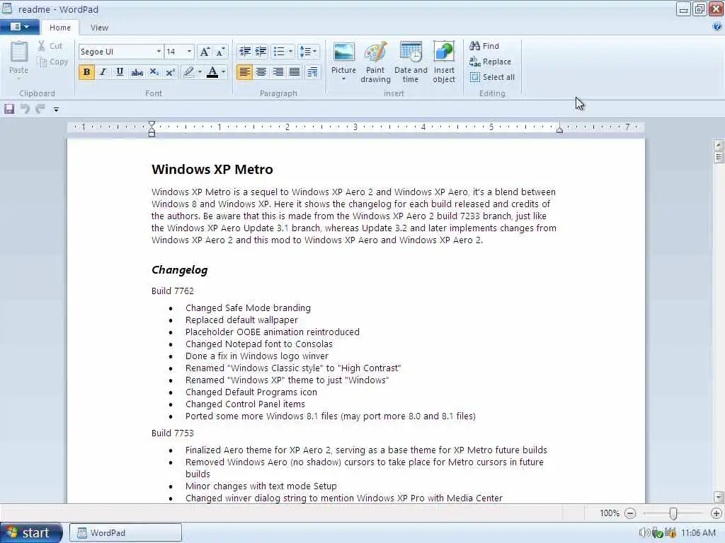Click the zoom slider handle
The image size is (725, 543).
673,513
